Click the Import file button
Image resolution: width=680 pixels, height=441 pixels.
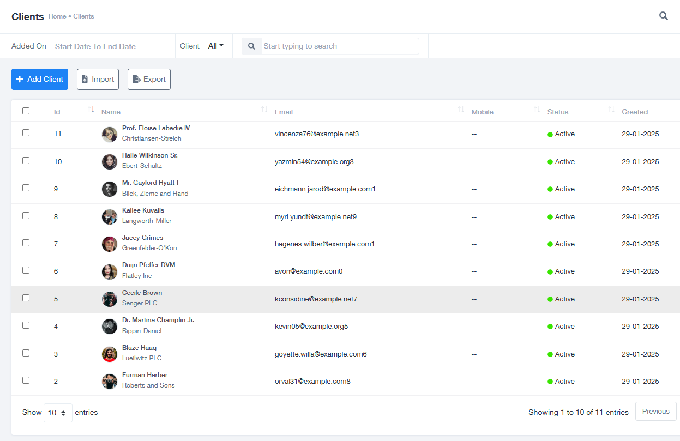coord(98,79)
